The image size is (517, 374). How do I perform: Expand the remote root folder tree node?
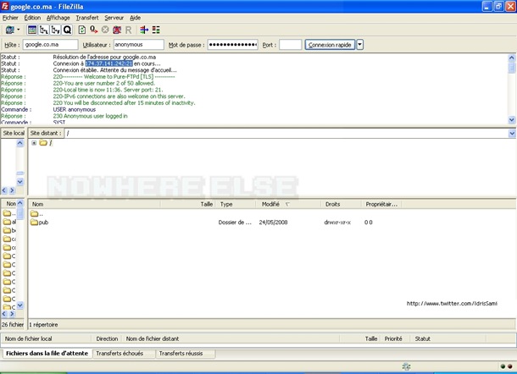34,143
